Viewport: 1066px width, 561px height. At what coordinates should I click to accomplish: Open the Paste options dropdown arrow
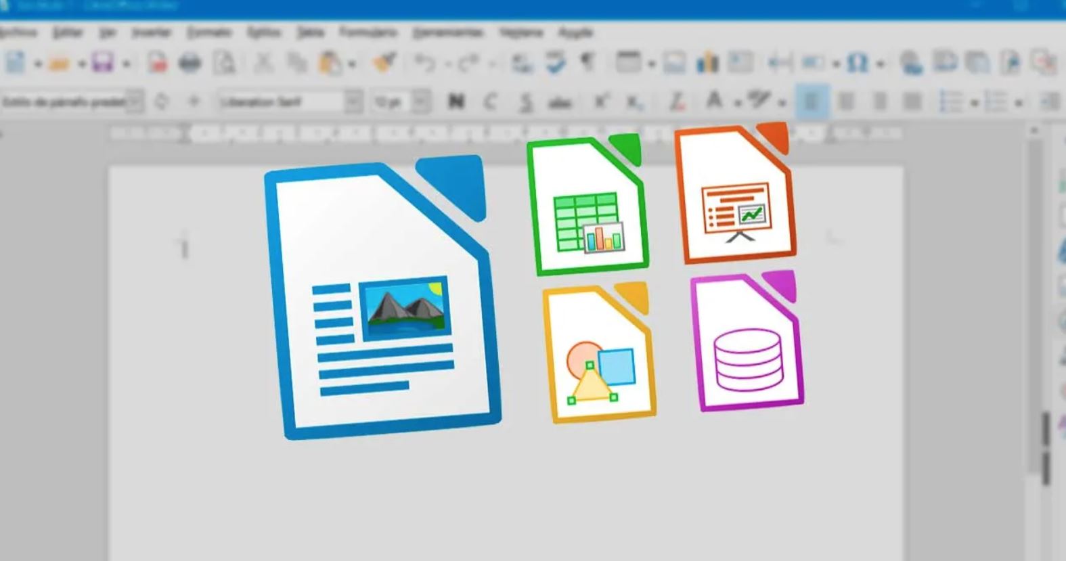[353, 65]
